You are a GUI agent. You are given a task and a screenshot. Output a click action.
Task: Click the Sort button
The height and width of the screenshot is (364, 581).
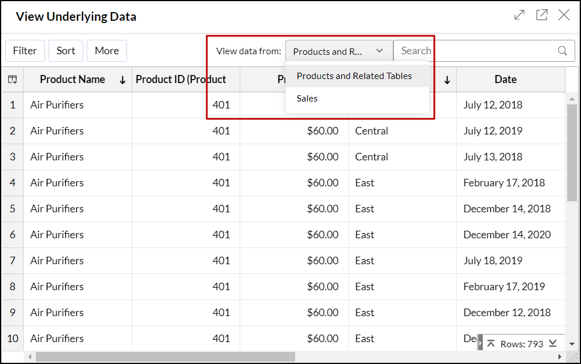(x=66, y=51)
